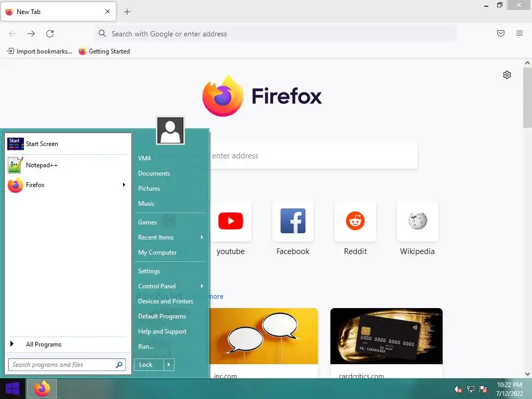The image size is (532, 399).
Task: Click the Search programs and files box
Action: tap(67, 365)
